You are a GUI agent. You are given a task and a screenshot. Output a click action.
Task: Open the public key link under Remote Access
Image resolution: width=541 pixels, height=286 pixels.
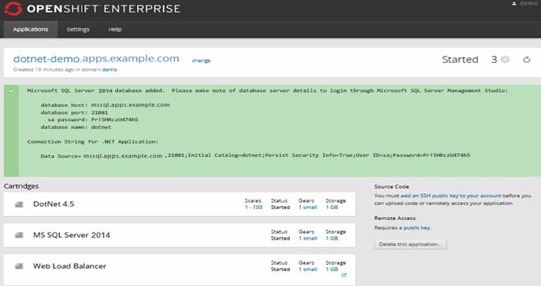click(x=417, y=228)
